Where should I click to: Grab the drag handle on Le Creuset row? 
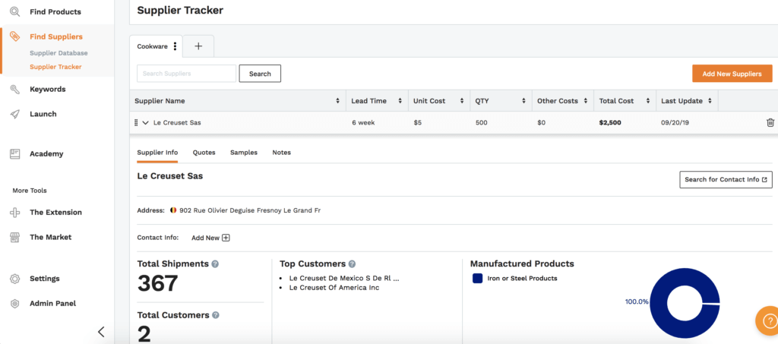(x=136, y=122)
